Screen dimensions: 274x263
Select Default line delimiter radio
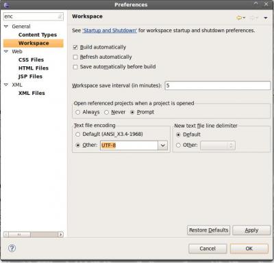[x=178, y=135]
